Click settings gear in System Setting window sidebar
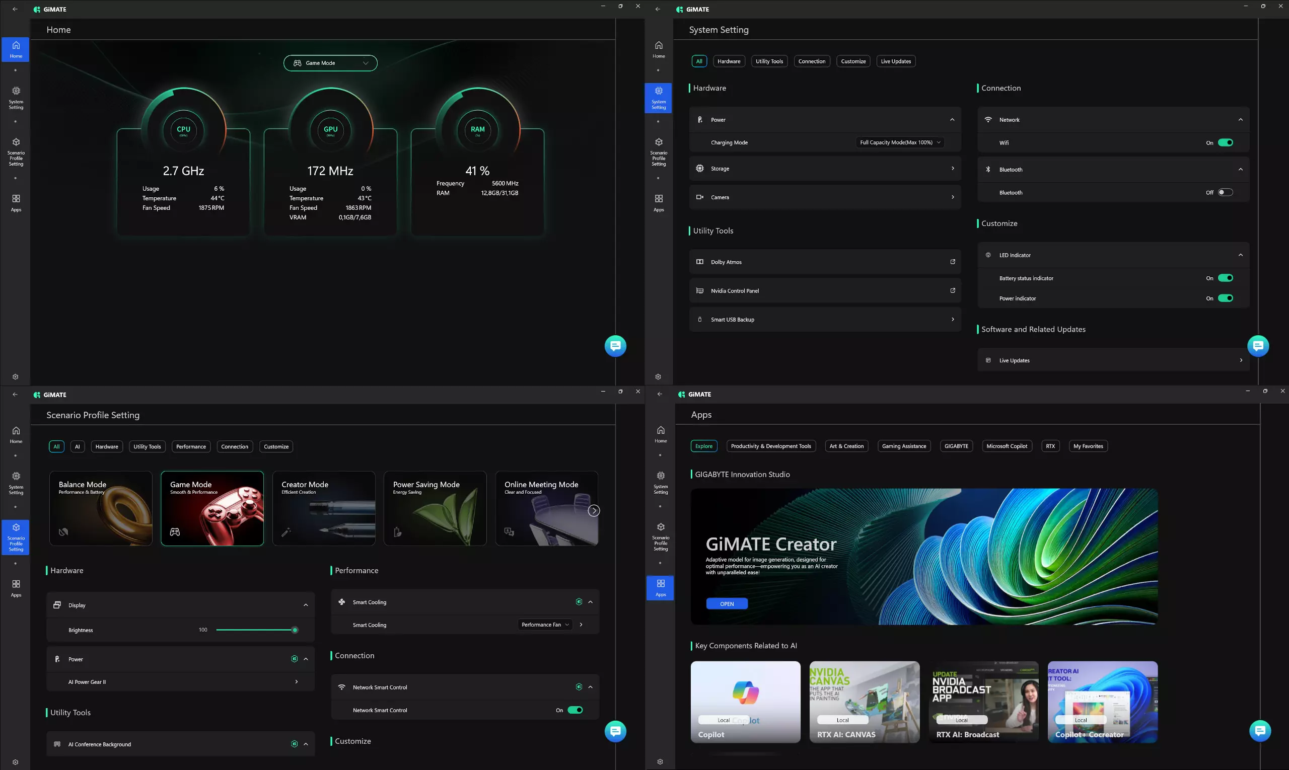The height and width of the screenshot is (770, 1289). click(658, 377)
